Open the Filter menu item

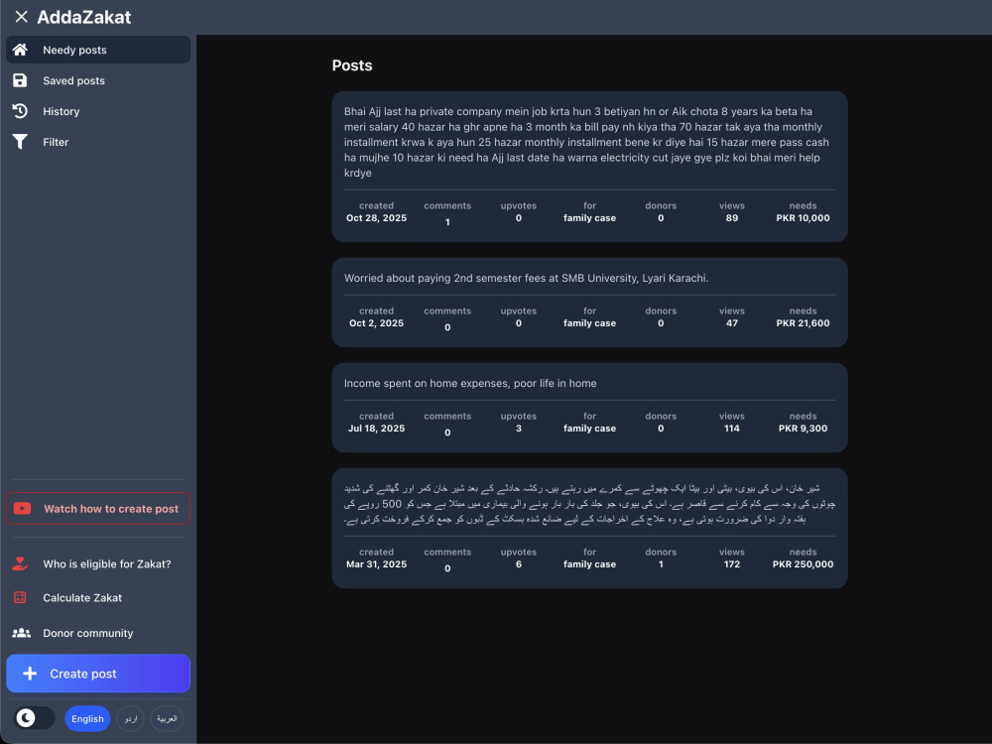click(x=98, y=142)
